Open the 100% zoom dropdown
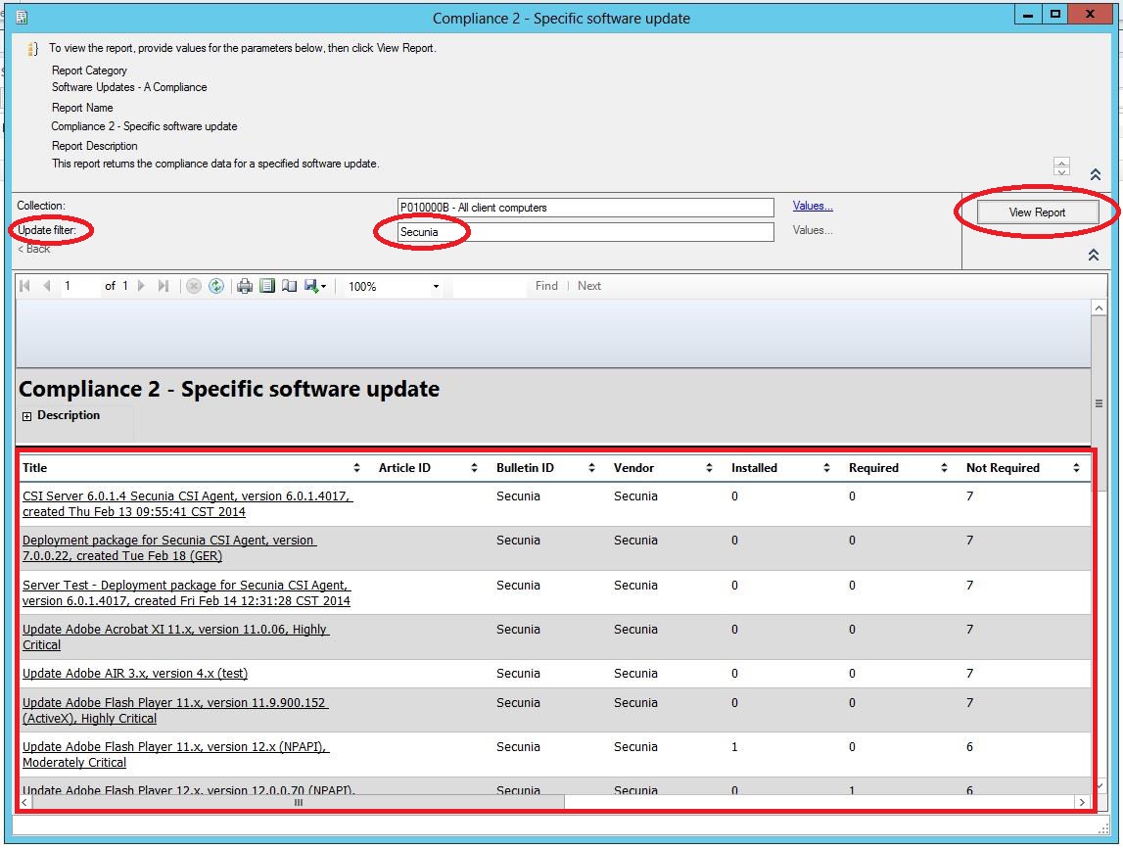Viewport: 1123px width, 849px height. 436,287
